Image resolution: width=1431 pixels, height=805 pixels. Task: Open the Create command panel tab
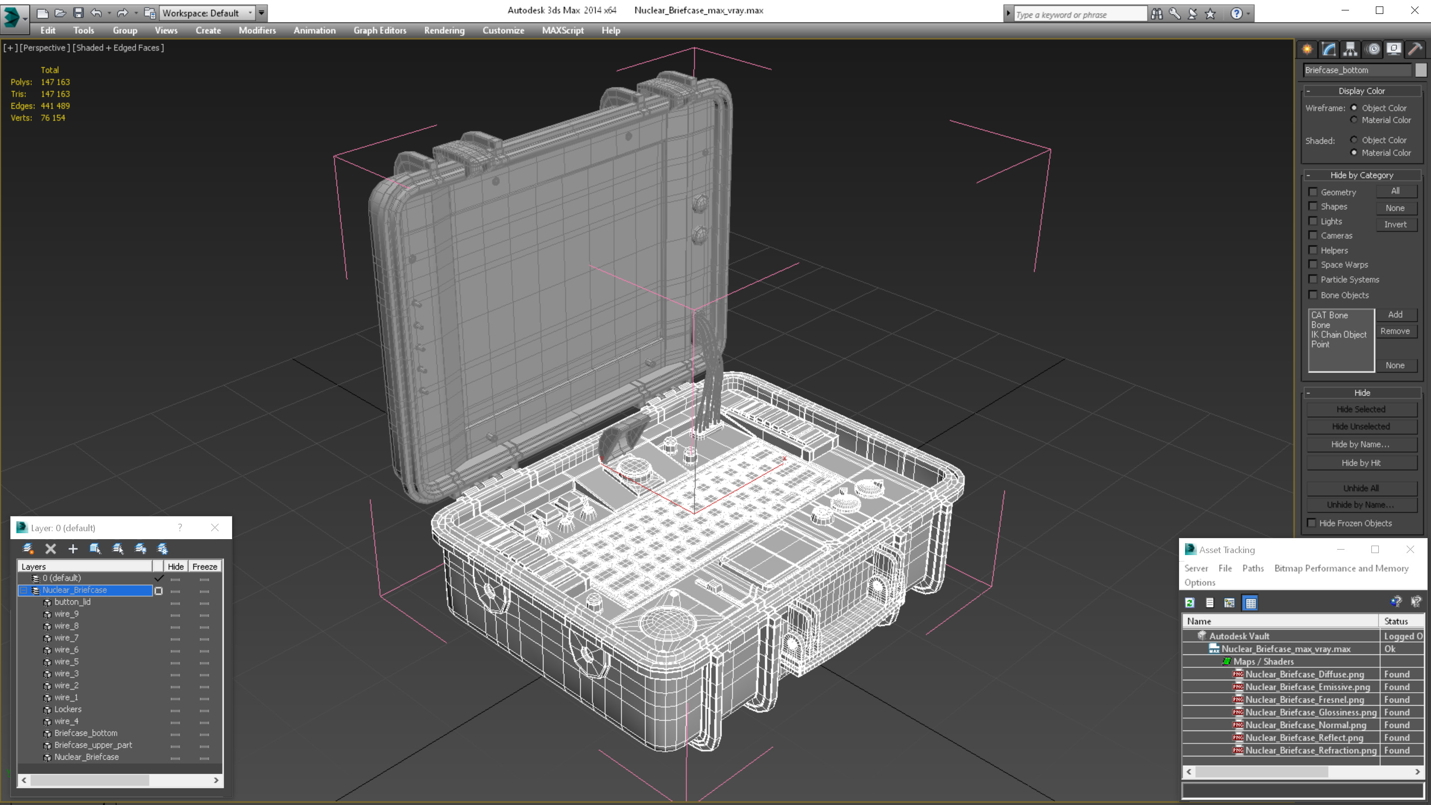(x=1307, y=50)
